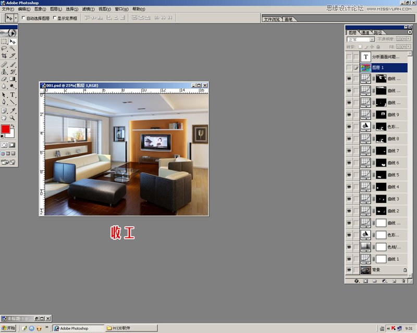Image resolution: width=417 pixels, height=333 pixels.
Task: Create a new layer in Layers panel
Action: [x=394, y=281]
